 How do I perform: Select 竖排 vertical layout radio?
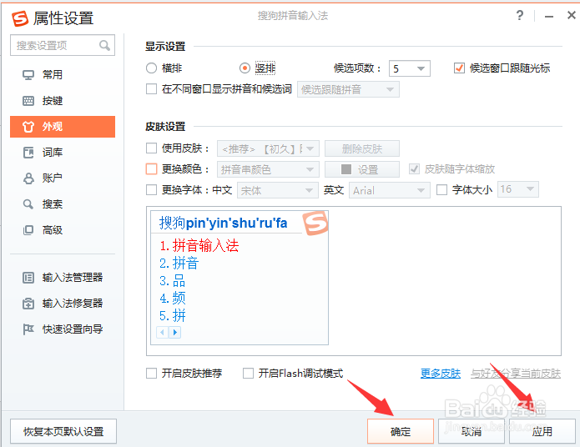pyautogui.click(x=245, y=68)
